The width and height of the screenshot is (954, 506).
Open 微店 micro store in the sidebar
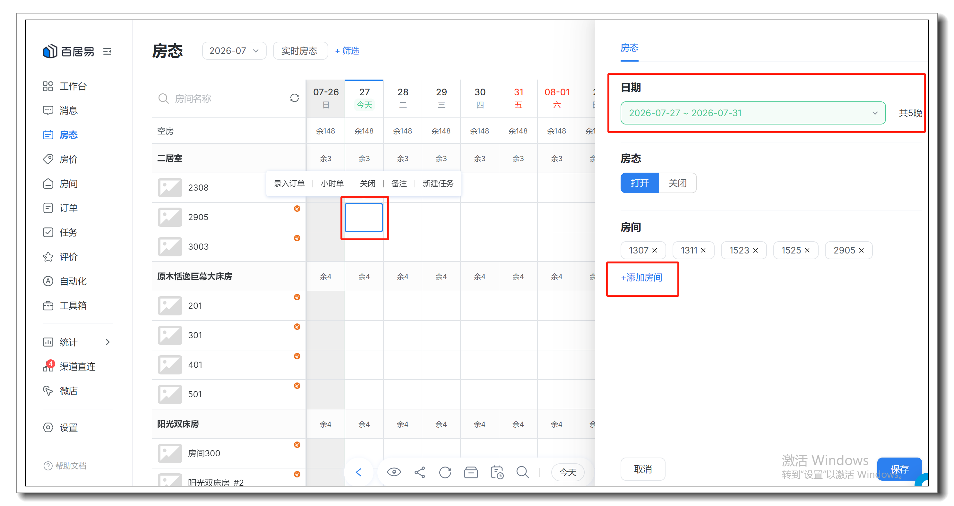60,391
